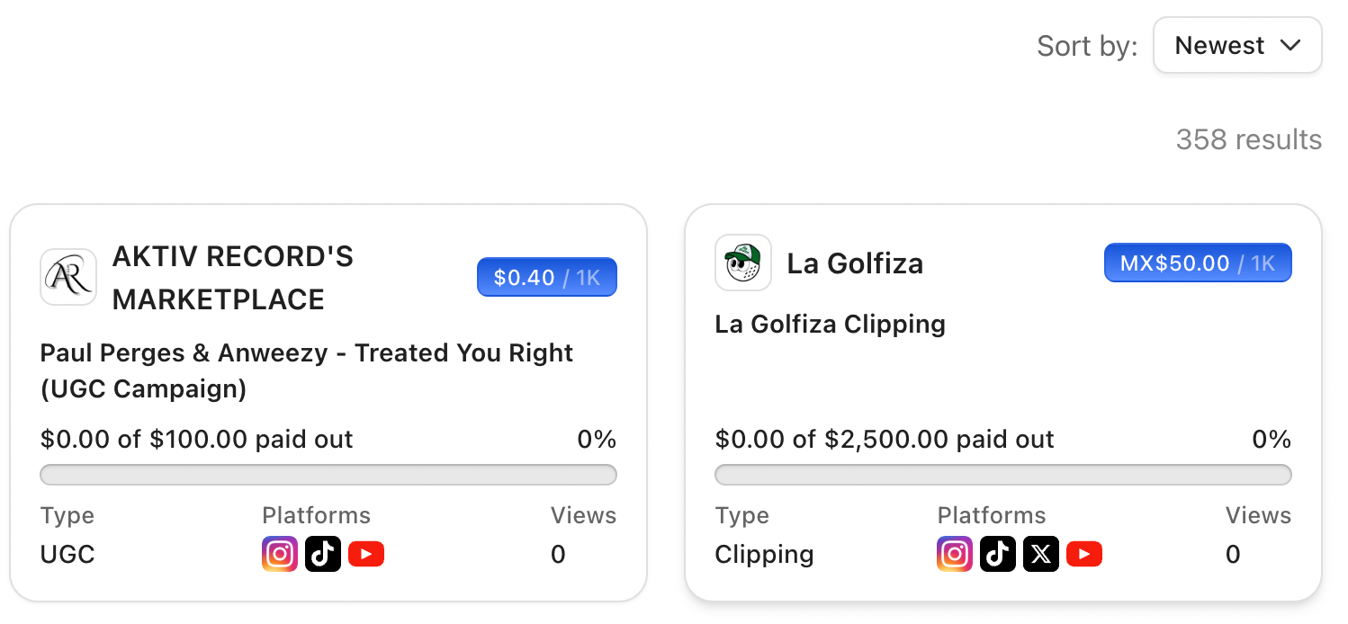
Task: Open the La Golfiza brand name
Action: click(855, 263)
